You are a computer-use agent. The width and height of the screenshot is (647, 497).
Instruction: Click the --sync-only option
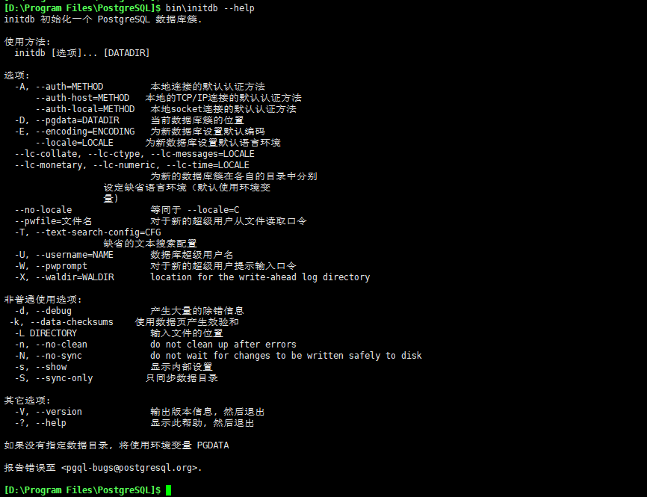64,378
